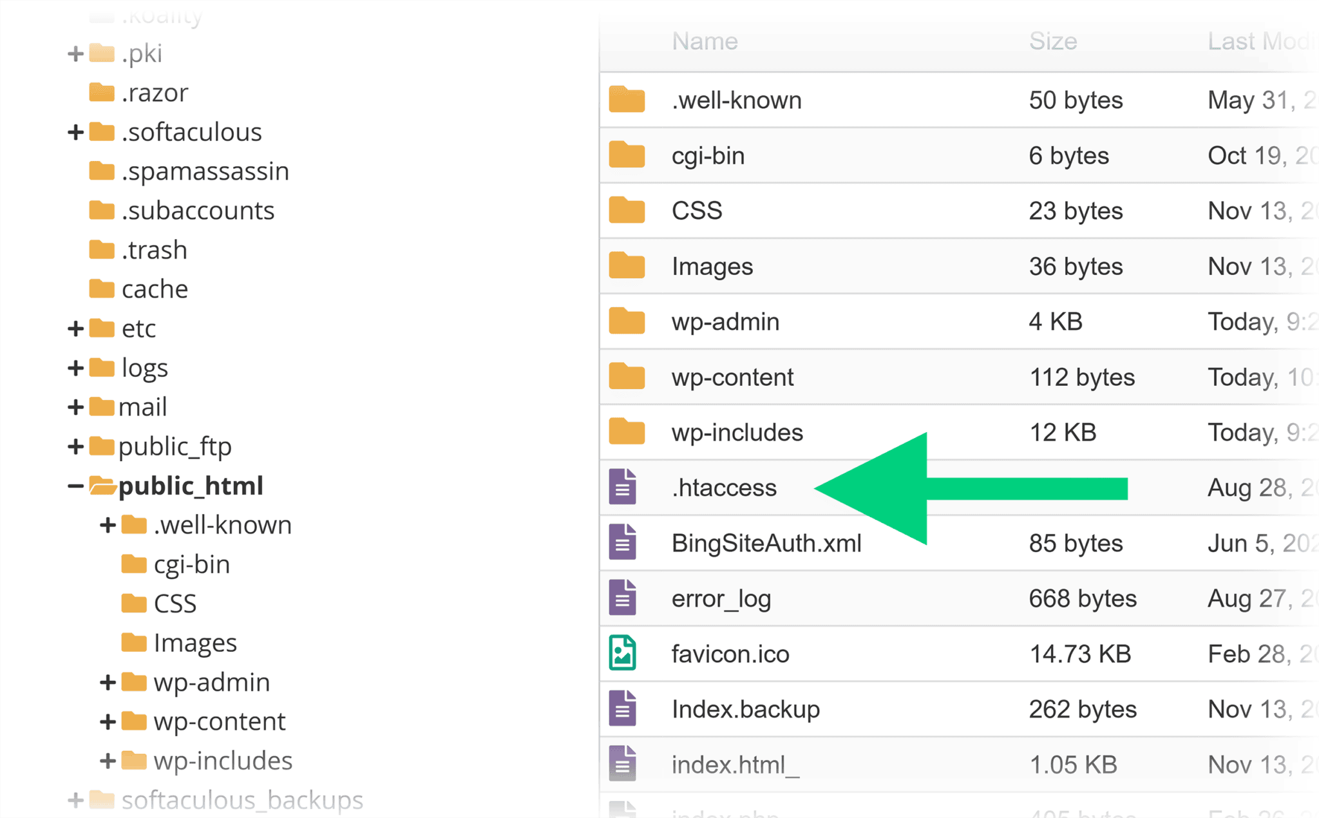Expand the .softaculous folder
The image size is (1319, 818).
75,132
